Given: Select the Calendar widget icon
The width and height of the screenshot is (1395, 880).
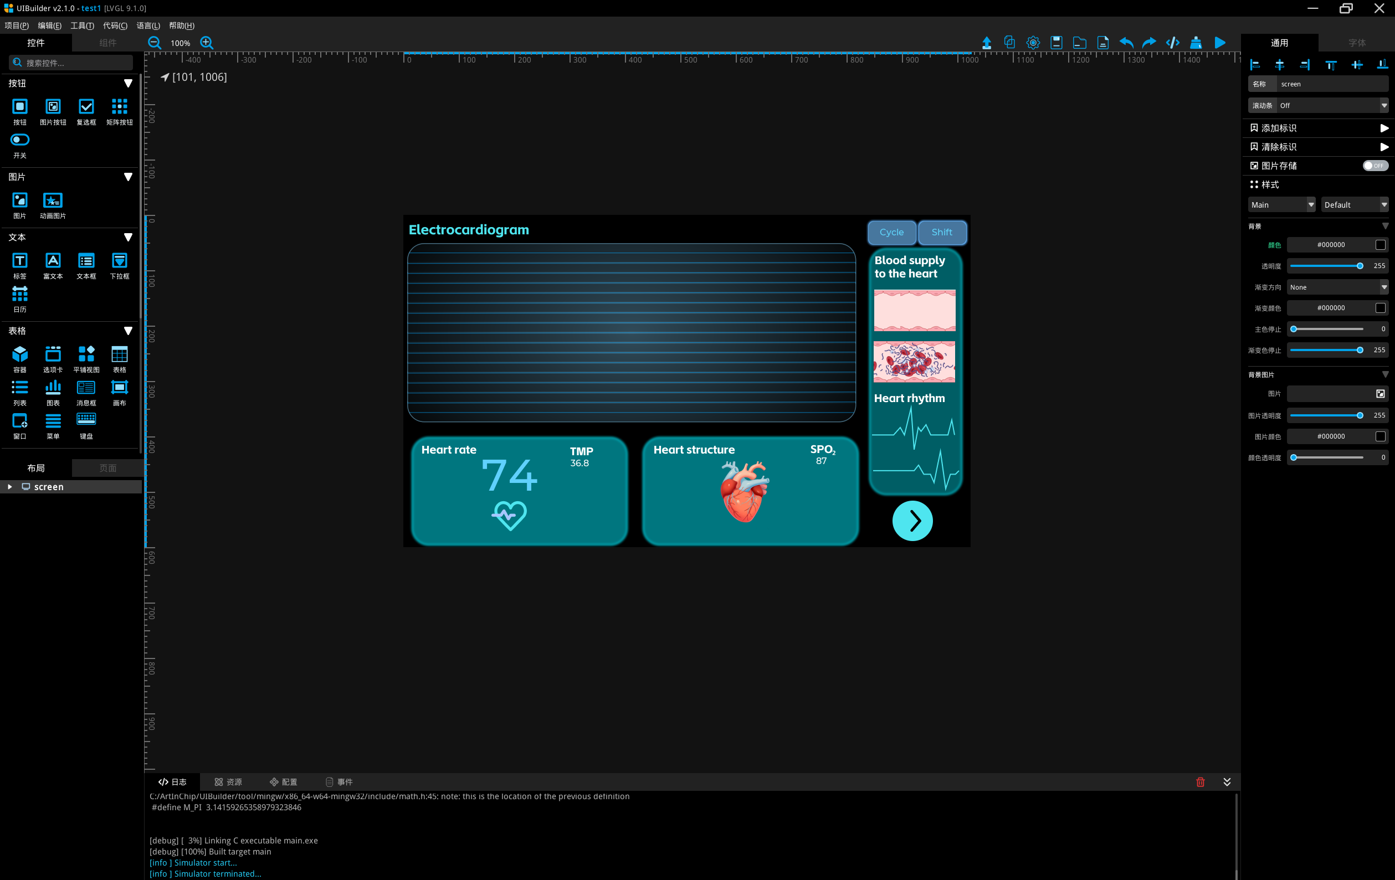Looking at the screenshot, I should click(20, 295).
